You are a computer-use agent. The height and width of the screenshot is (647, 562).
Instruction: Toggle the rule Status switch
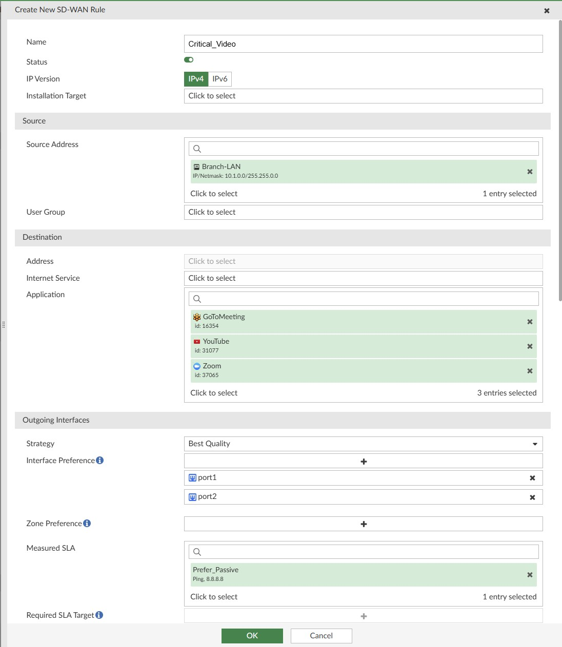click(189, 60)
